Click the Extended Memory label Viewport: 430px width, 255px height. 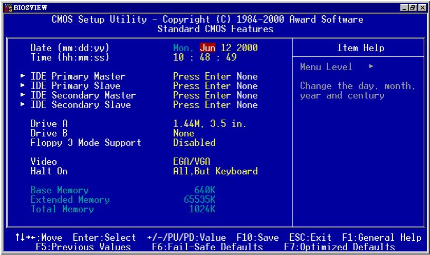[x=70, y=200]
